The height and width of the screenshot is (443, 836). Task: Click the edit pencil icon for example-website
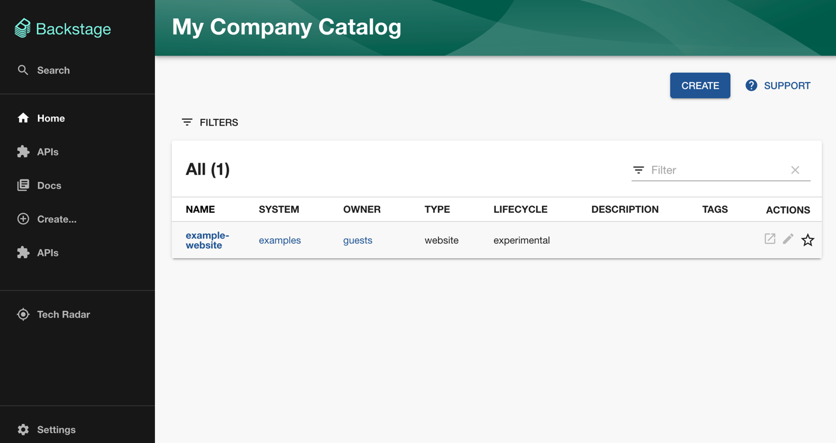[788, 239]
